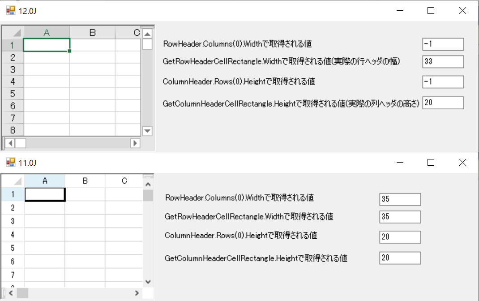Select row 5 header in 11.0J window
This screenshot has width=479, height=301.
point(13,248)
